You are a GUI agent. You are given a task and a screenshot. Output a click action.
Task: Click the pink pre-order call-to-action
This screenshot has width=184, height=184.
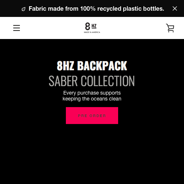(x=92, y=116)
